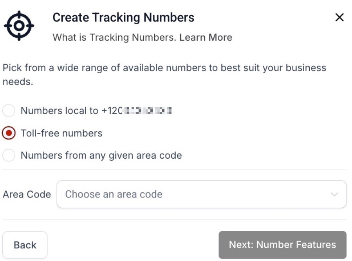
Task: Choose the Toll-free numbers radio button
Action: 9,133
